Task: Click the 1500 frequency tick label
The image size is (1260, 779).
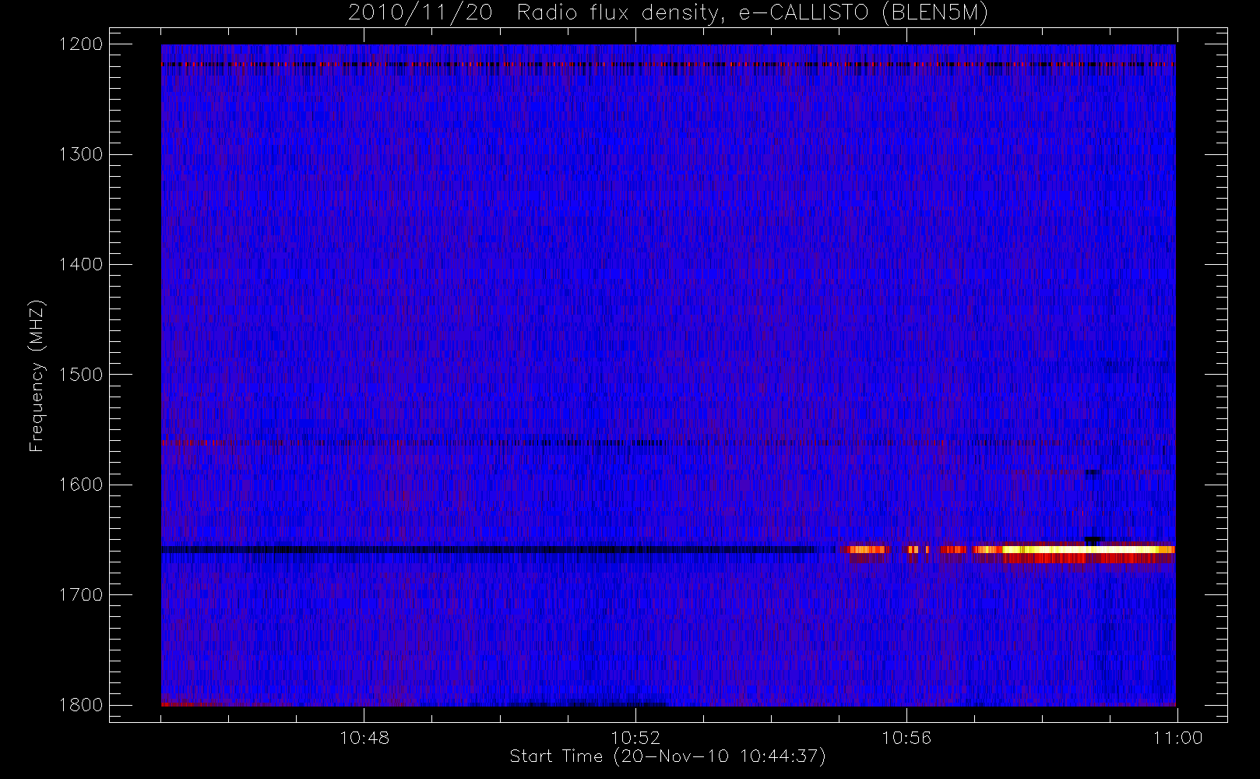Action: [x=81, y=374]
